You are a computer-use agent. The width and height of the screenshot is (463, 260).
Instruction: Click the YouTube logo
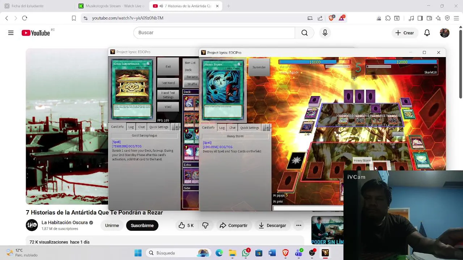point(35,33)
